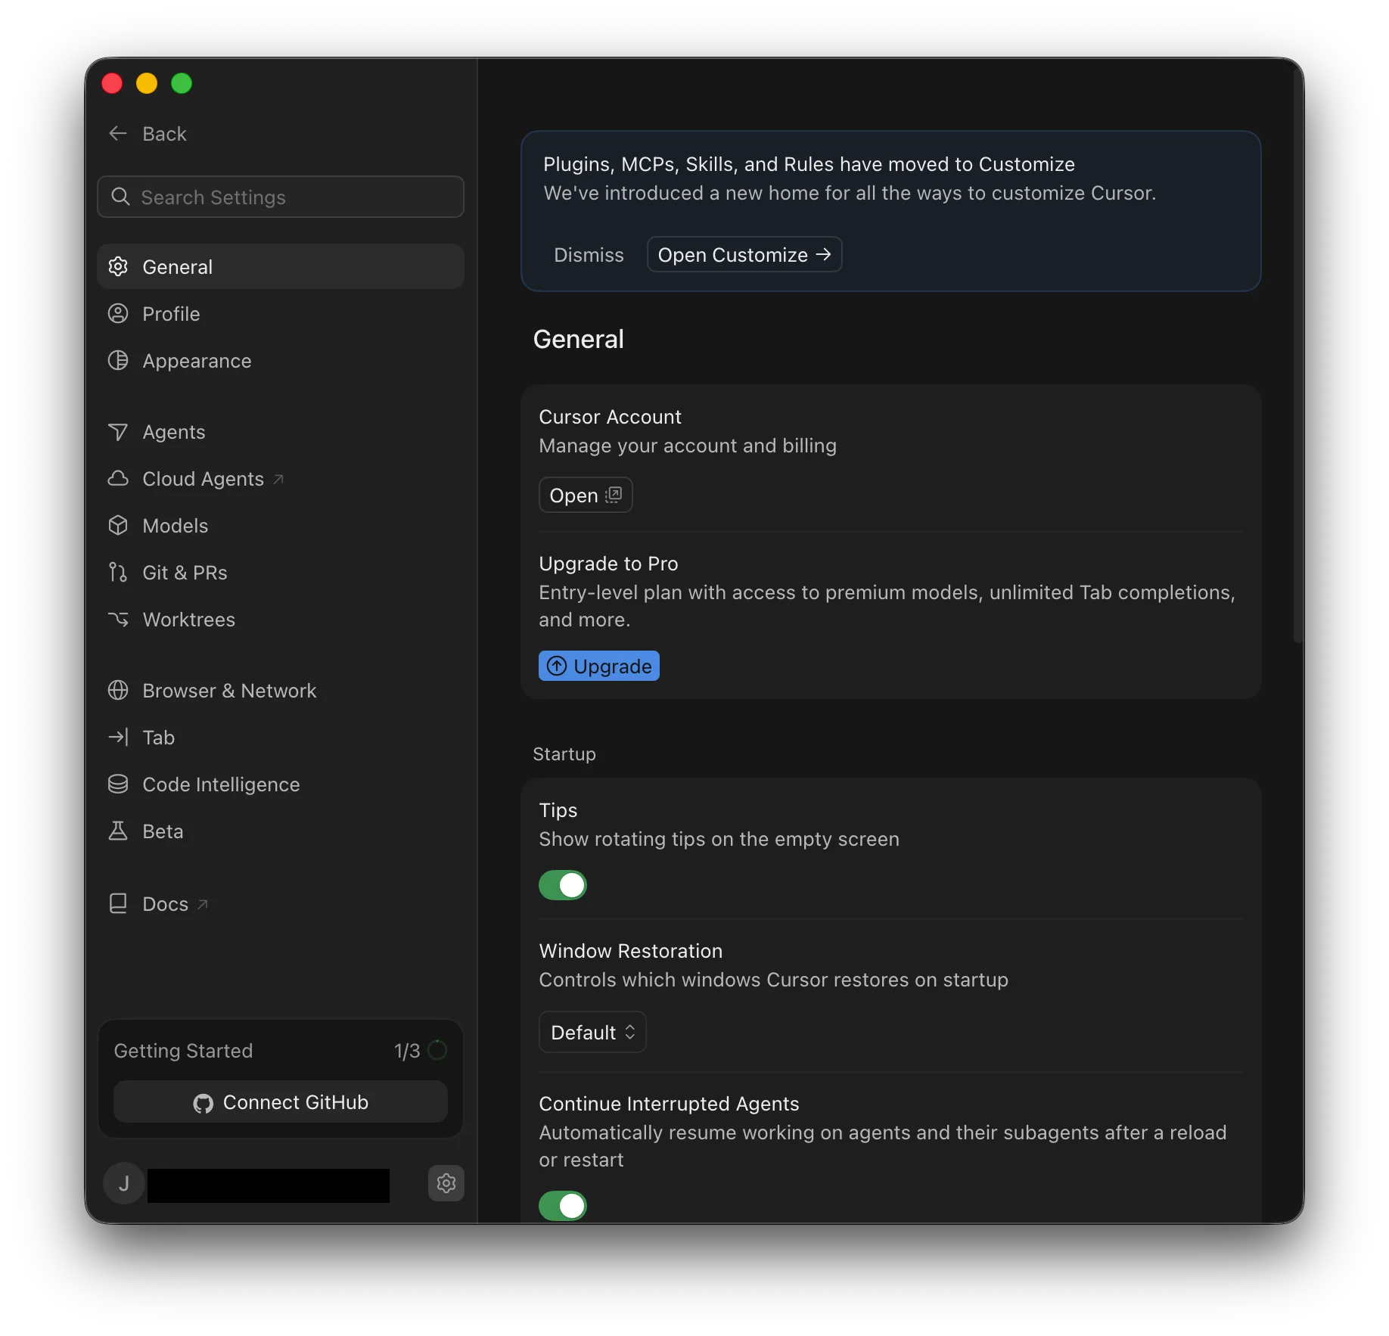Click the Browser & Network globe icon
Viewport: 1389px width, 1336px height.
(x=118, y=690)
